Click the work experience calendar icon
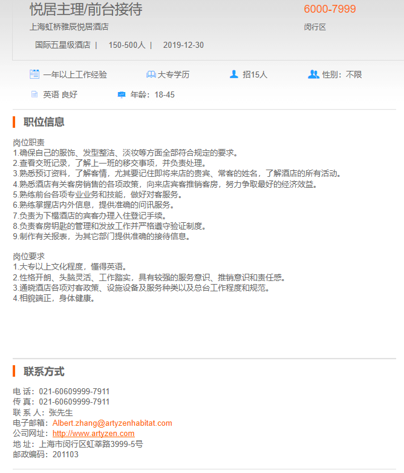The image size is (404, 473). pos(34,74)
